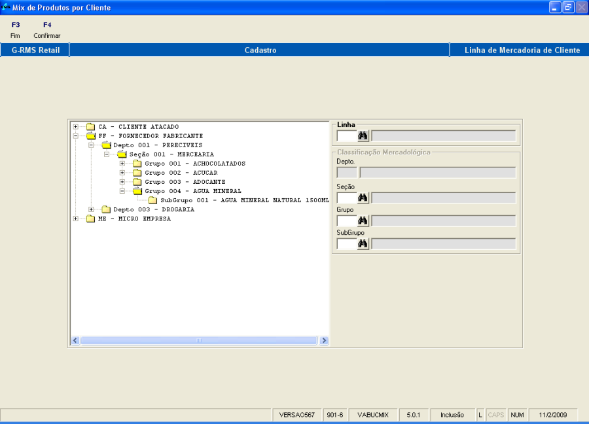
Task: Click the ME - Micro Empresa folder icon
Action: (90, 219)
